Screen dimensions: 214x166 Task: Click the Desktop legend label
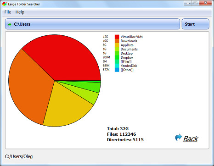(127, 54)
